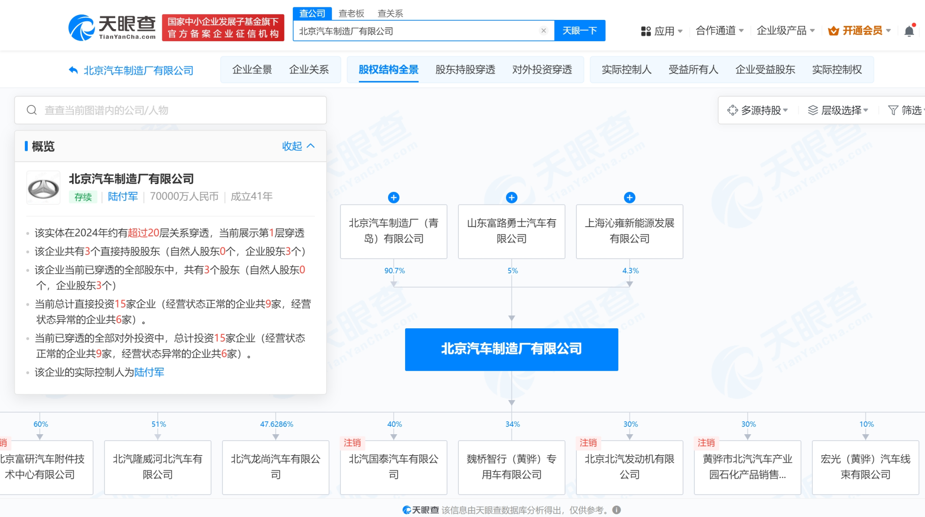
Task: Switch to the 查关系 search tab
Action: [x=390, y=13]
